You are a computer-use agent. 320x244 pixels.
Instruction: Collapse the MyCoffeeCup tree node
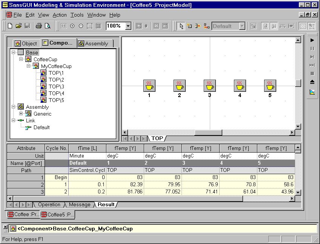(x=29, y=66)
